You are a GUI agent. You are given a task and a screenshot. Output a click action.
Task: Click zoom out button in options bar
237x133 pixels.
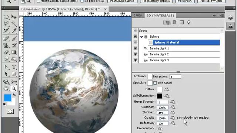[29, 1]
